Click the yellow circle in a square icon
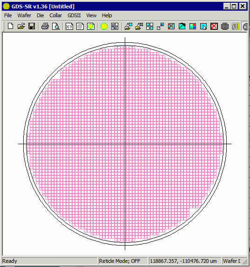 pos(91,26)
